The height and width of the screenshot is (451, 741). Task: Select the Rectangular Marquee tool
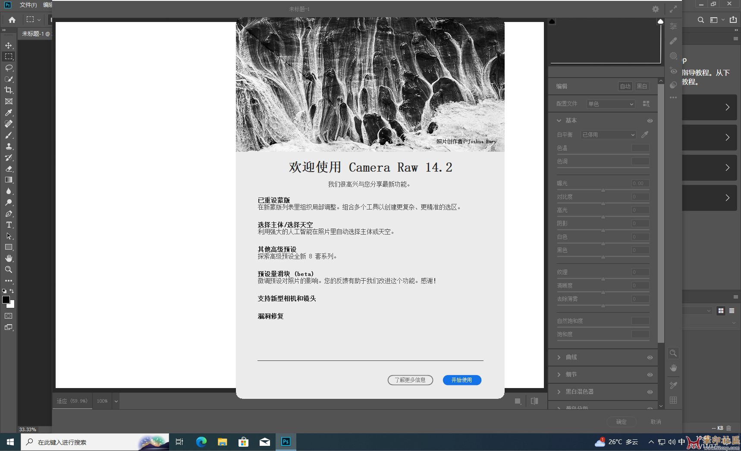9,56
